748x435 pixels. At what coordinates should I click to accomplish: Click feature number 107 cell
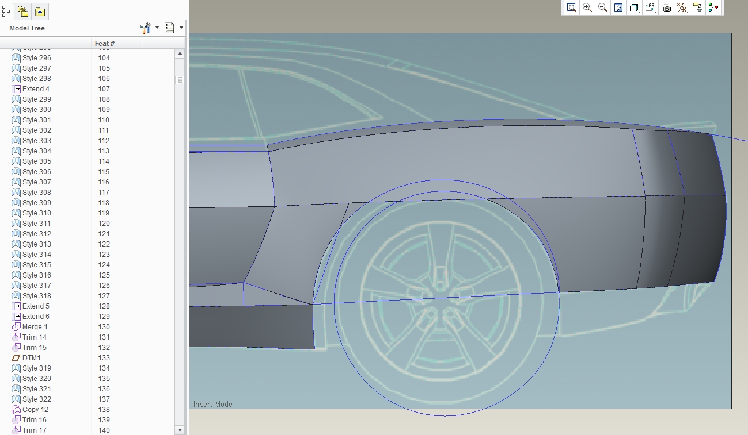(104, 89)
